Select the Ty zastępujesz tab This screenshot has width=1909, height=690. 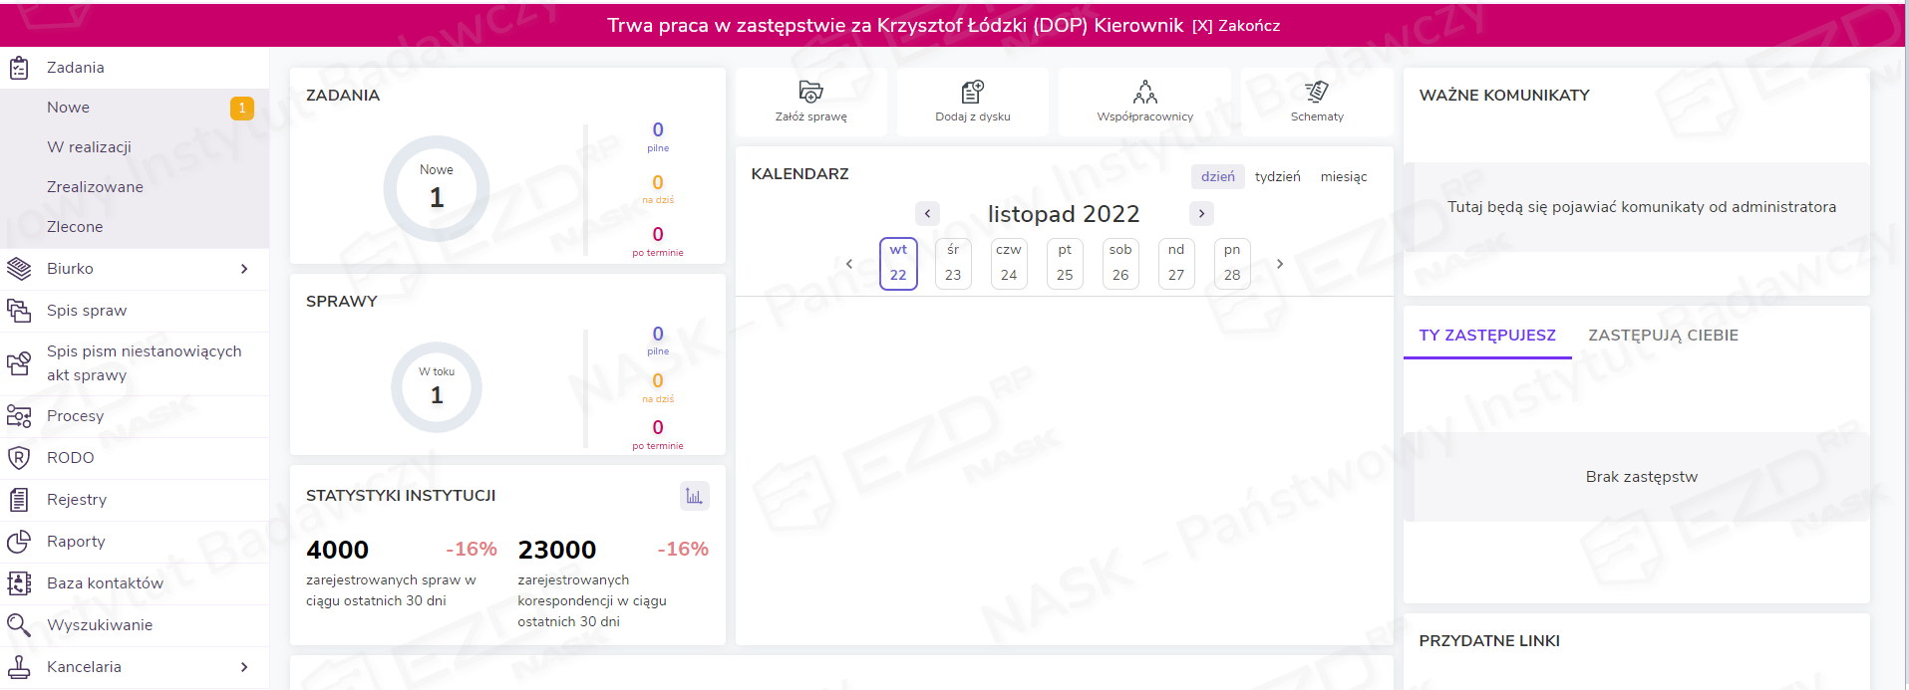(x=1486, y=336)
